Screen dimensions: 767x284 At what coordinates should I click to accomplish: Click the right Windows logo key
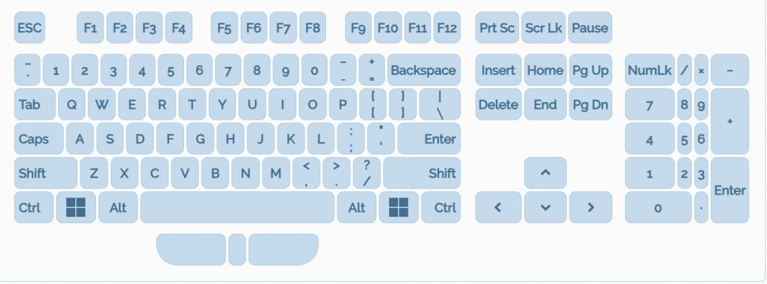tap(399, 208)
